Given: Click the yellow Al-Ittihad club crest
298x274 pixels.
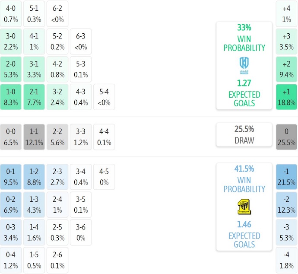Looking at the screenshot, I should coord(244,207).
